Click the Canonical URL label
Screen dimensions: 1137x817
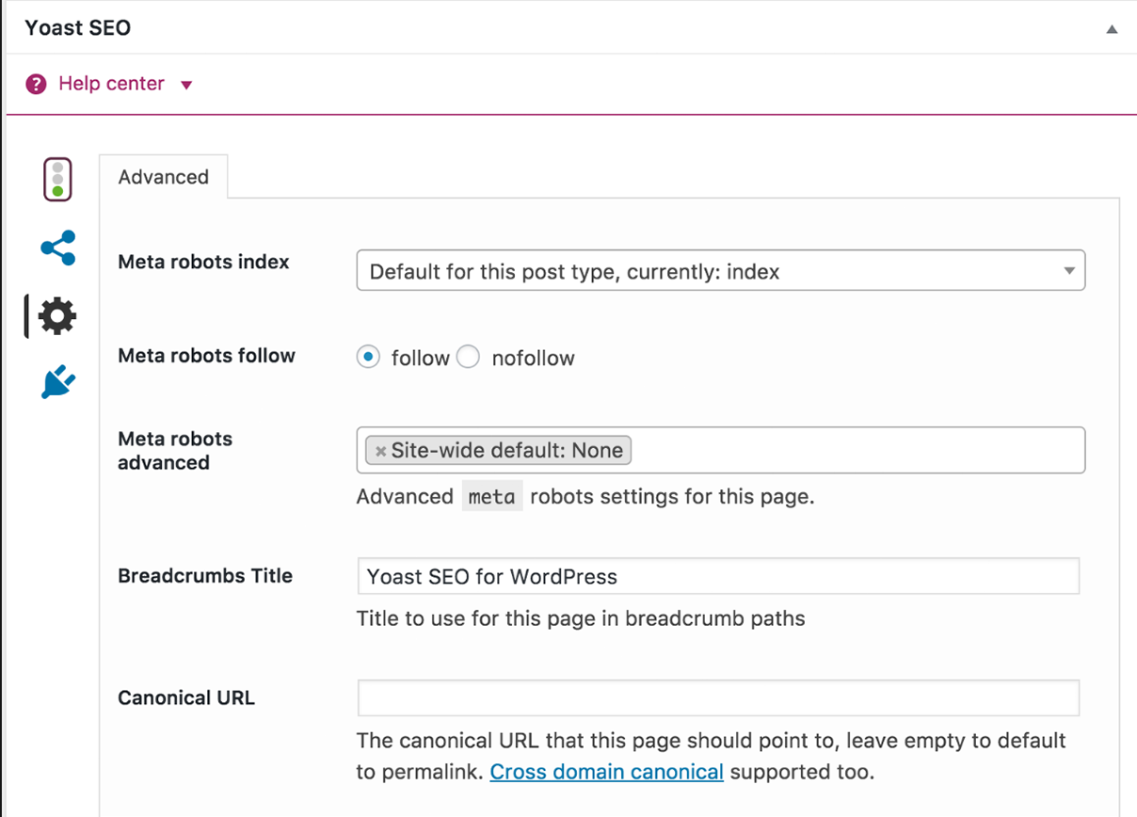point(186,698)
